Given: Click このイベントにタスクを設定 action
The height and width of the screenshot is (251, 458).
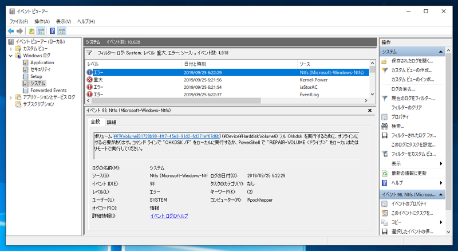Looking at the screenshot, I should (x=412, y=213).
